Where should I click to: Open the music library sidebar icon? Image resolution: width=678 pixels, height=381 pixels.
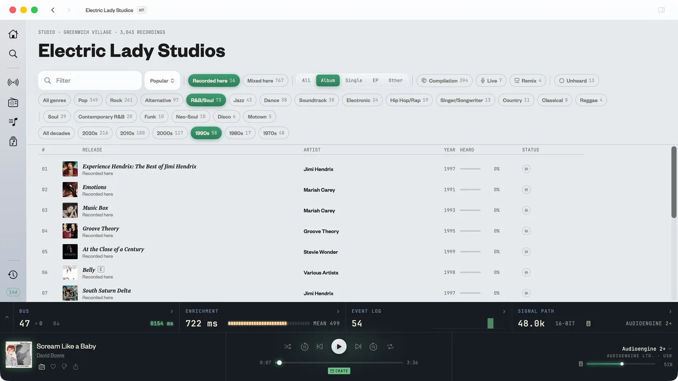coord(13,142)
